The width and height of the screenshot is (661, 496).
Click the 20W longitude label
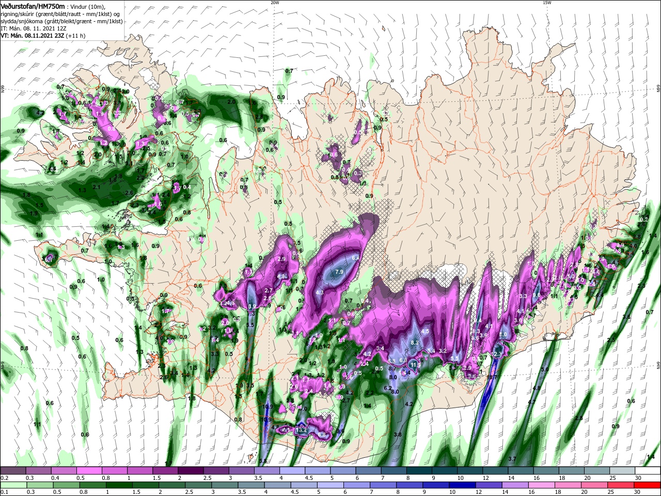pos(275,2)
